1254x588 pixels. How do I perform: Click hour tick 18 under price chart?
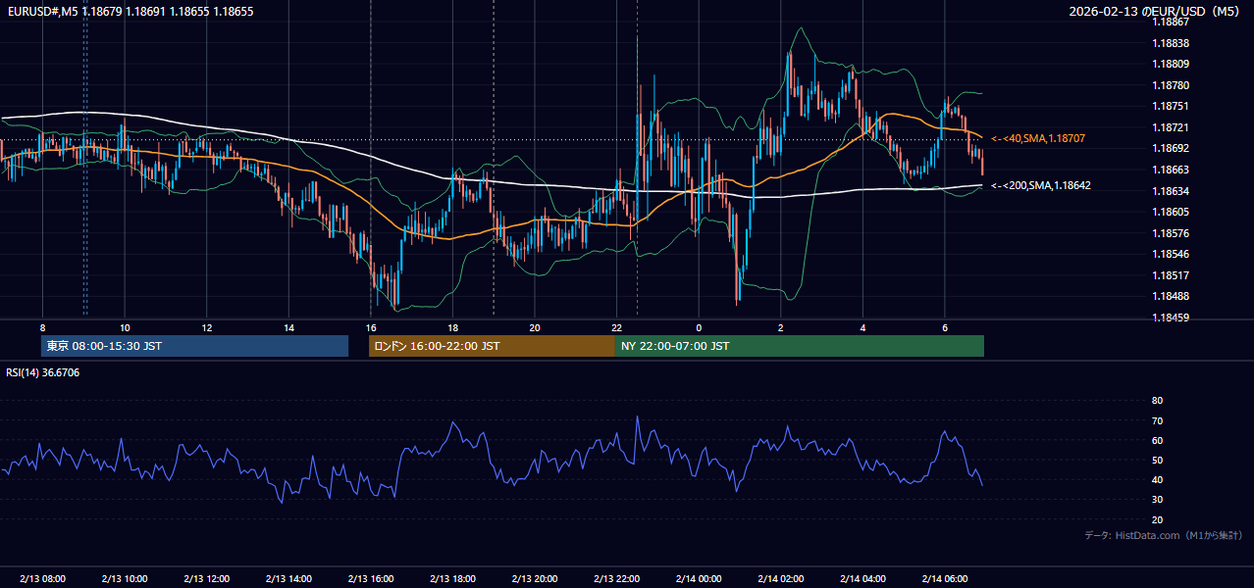tap(452, 327)
